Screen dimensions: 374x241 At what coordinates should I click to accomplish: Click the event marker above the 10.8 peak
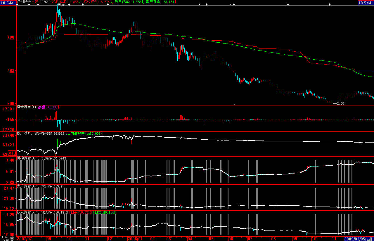tap(59, 5)
